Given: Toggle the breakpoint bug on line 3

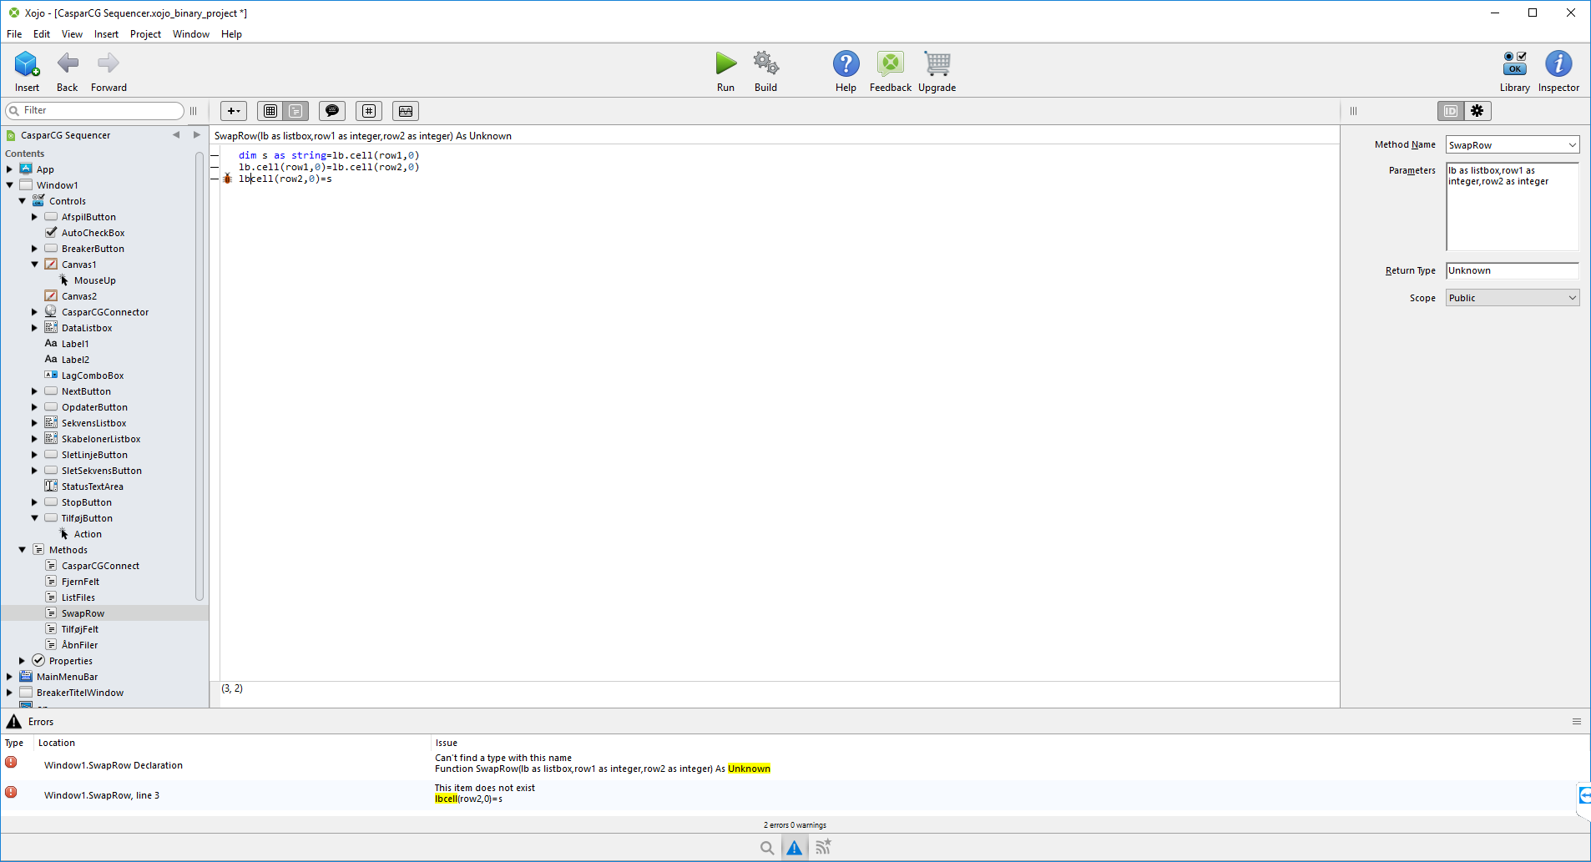Looking at the screenshot, I should point(227,179).
